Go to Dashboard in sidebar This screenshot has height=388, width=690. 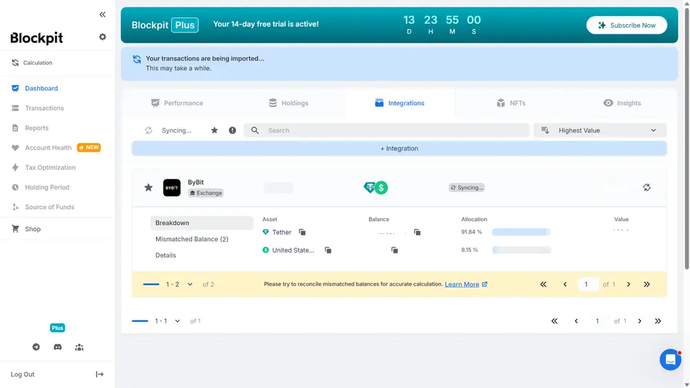tap(41, 88)
